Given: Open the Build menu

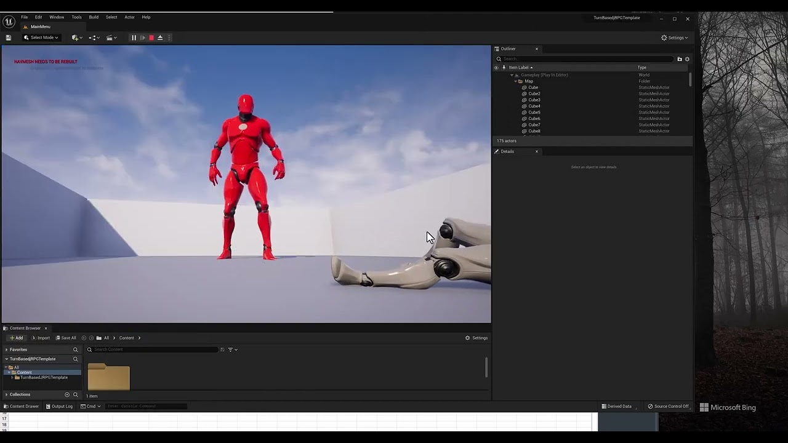Looking at the screenshot, I should point(94,17).
